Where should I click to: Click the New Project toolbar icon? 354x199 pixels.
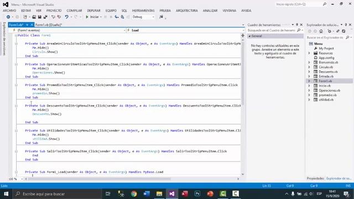tap(25, 17)
